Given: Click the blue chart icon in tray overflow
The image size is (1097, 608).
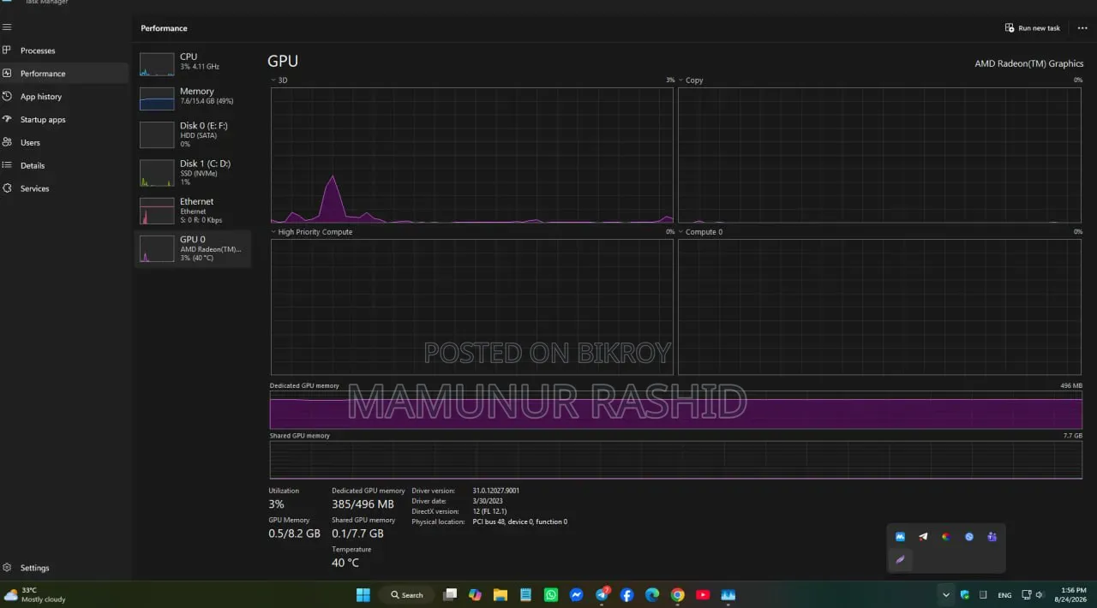Looking at the screenshot, I should tap(900, 537).
